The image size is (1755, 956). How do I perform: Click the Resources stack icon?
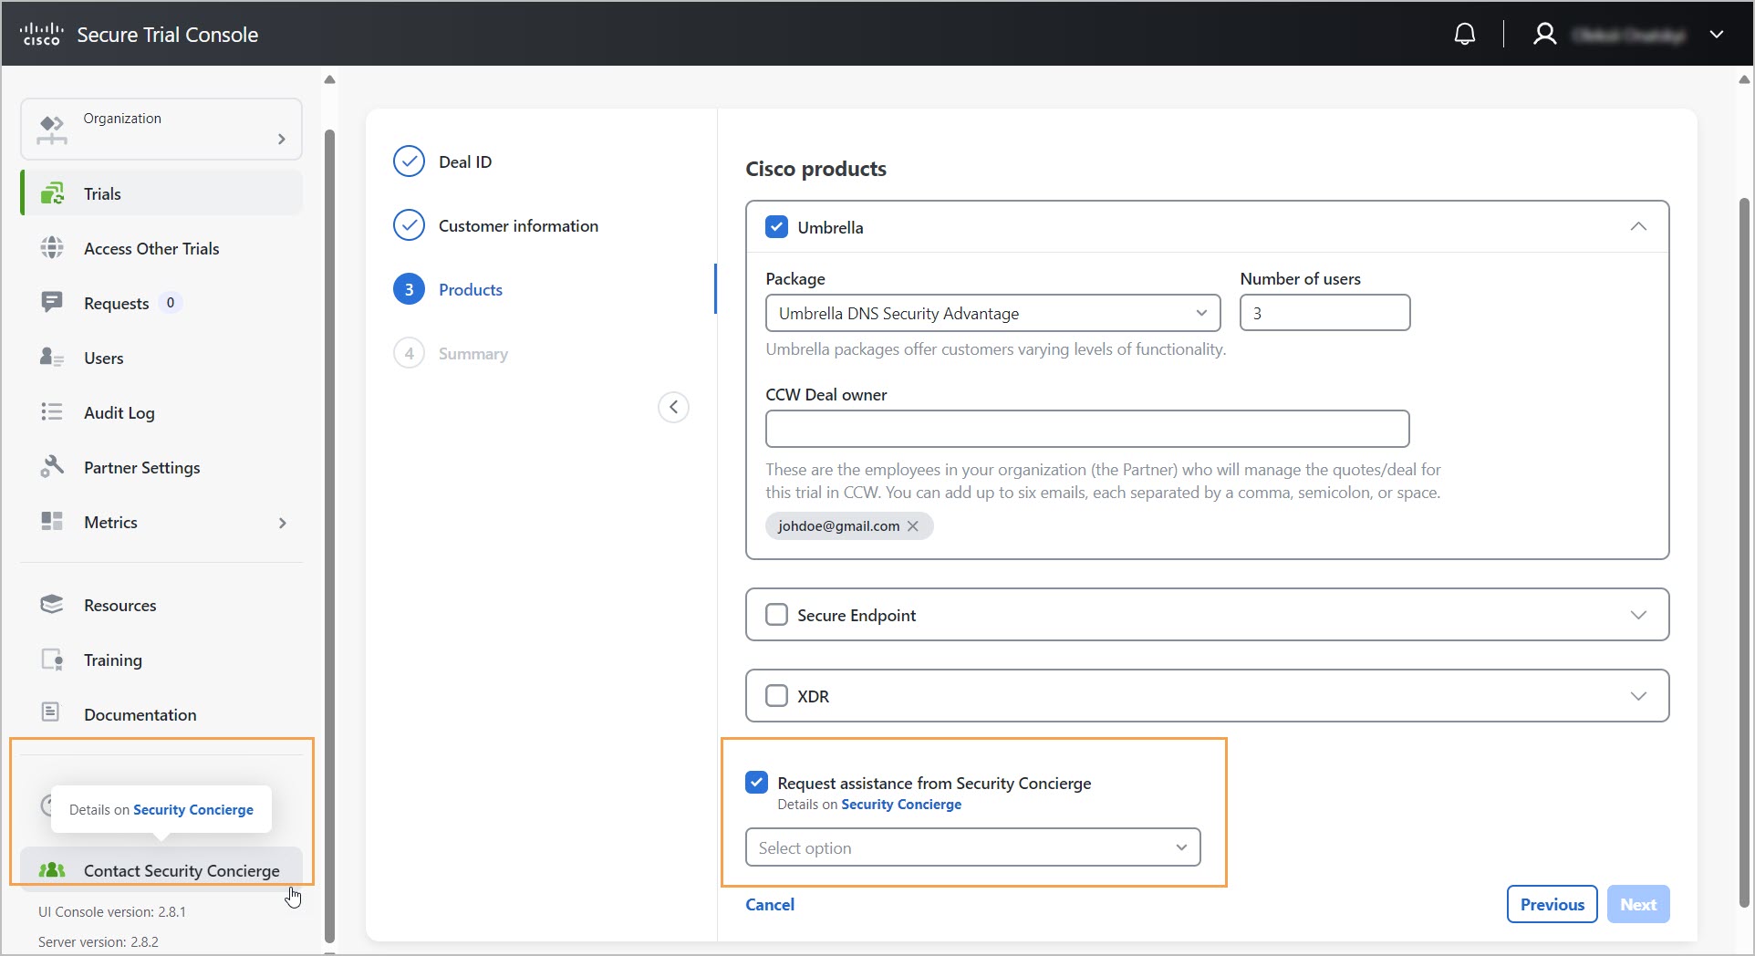click(52, 604)
